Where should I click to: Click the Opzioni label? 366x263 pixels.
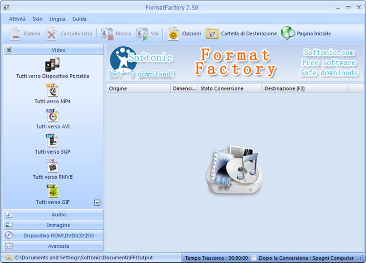coord(191,34)
